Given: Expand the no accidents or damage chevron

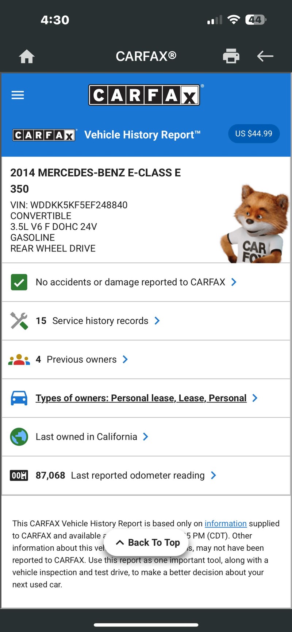Looking at the screenshot, I should coord(234,282).
